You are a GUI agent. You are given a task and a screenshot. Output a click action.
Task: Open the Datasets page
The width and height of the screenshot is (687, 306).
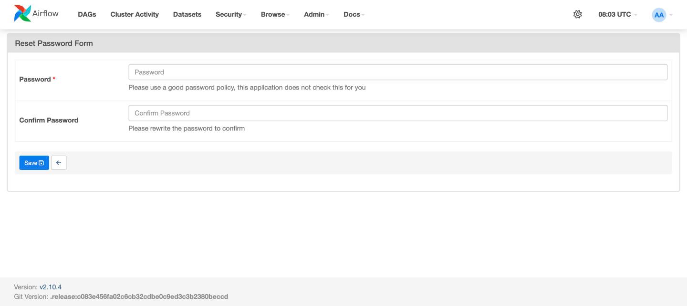tap(187, 14)
